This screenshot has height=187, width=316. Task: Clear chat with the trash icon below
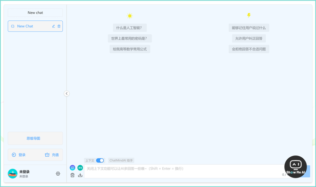click(x=73, y=175)
